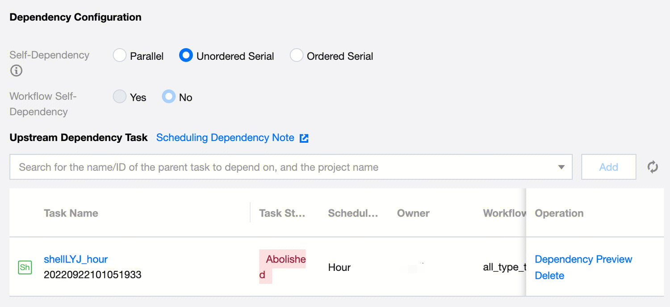Set Workflow Self-Dependency to No
The image size is (670, 307).
(169, 97)
